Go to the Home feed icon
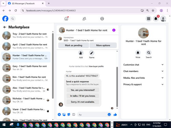The width and height of the screenshot is (171, 128). point(66,18)
